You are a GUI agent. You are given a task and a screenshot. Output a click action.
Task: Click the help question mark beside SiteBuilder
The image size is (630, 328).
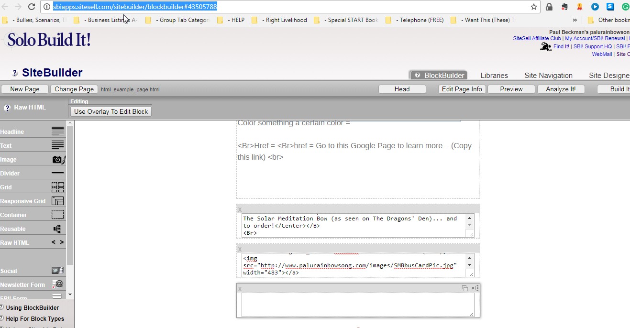pos(15,73)
